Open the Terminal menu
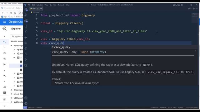200x112 pixels. coord(61,5)
